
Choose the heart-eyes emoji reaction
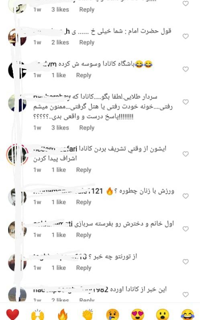point(138,314)
